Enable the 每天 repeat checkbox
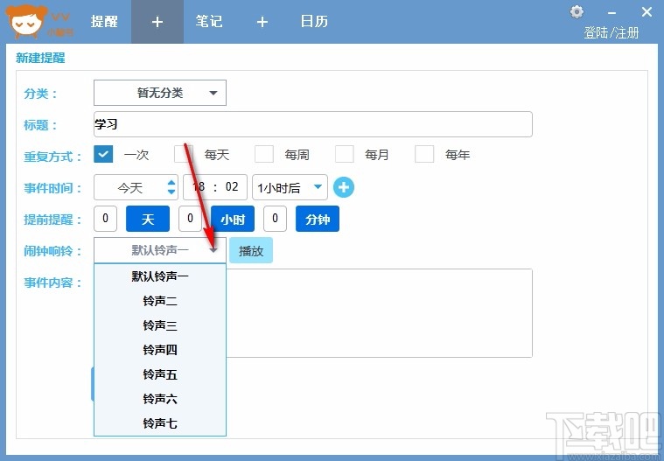Image resolution: width=664 pixels, height=461 pixels. pyautogui.click(x=184, y=154)
